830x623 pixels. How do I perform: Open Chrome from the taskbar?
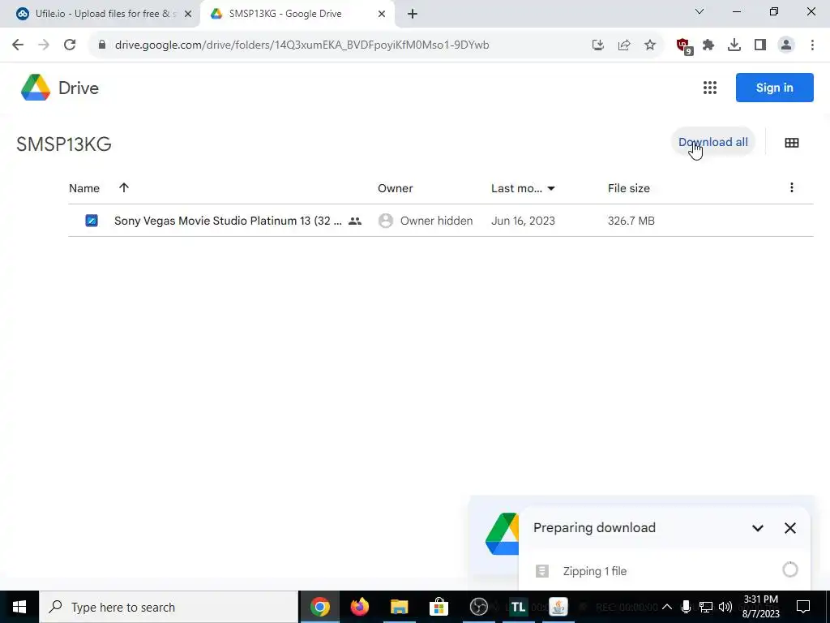319,607
